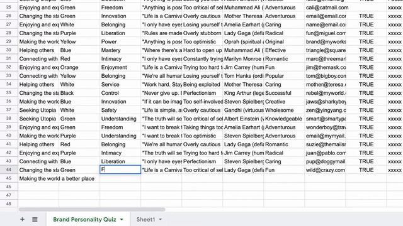The width and height of the screenshot is (403, 226).
Task: Select cell 'If it can be imag' quote in row 36
Action: tap(161, 102)
